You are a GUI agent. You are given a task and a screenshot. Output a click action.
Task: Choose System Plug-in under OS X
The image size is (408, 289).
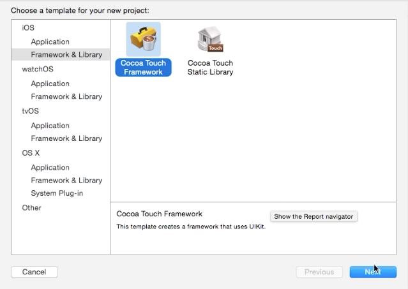[57, 193]
